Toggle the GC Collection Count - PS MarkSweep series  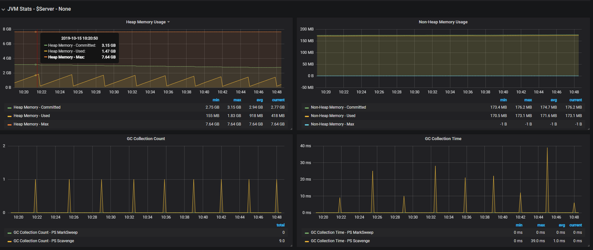[45, 232]
